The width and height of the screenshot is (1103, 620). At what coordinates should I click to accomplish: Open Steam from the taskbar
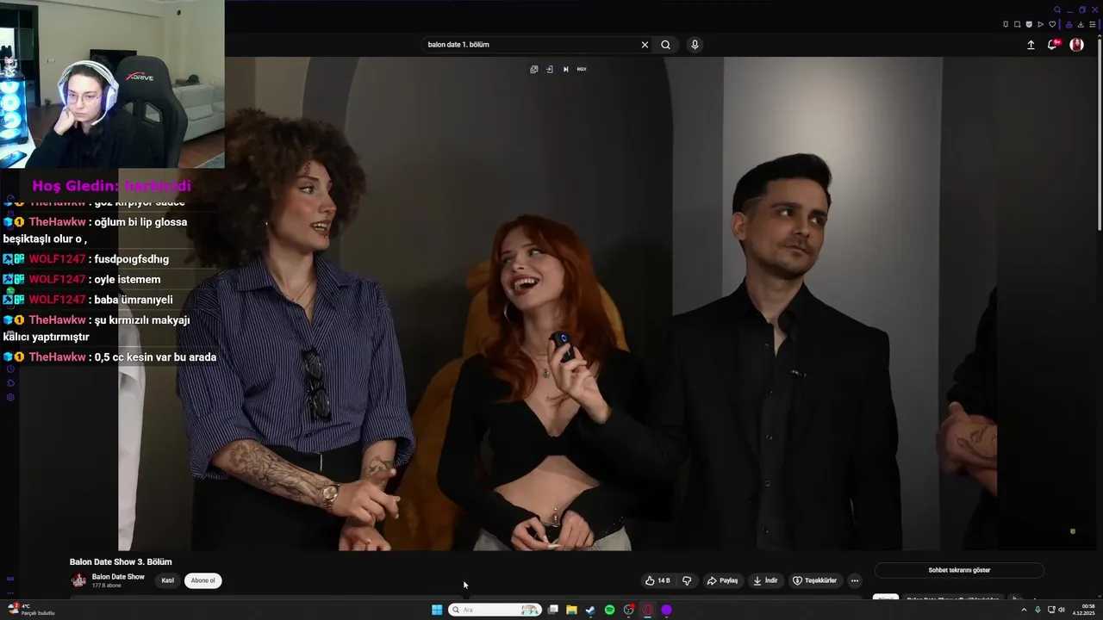pos(590,610)
